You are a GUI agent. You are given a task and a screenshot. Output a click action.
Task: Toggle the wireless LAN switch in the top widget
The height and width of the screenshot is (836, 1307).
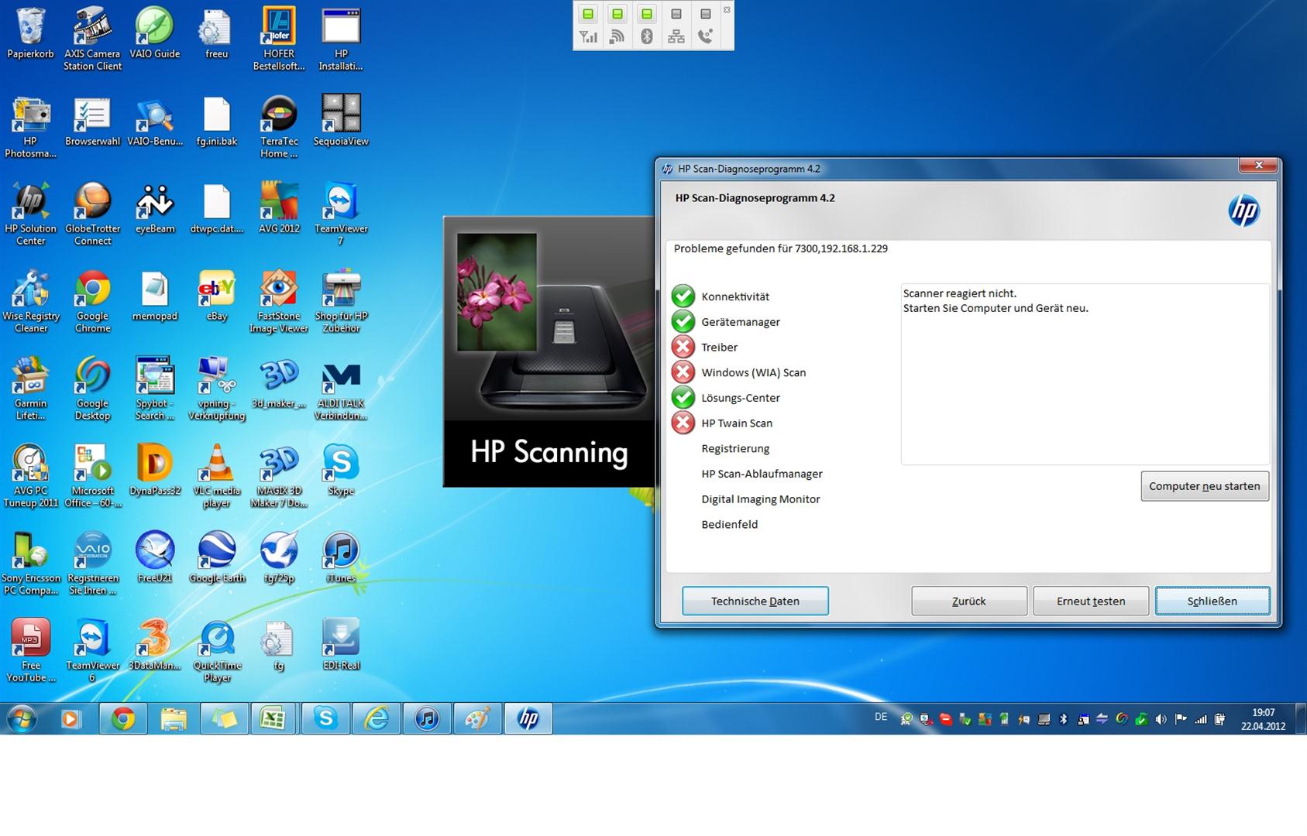tap(617, 15)
